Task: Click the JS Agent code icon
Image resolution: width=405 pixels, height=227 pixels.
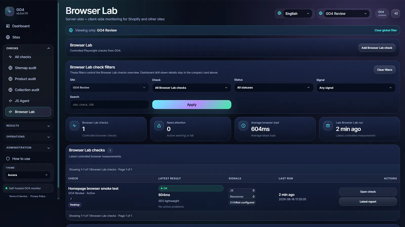Action: 10,101
